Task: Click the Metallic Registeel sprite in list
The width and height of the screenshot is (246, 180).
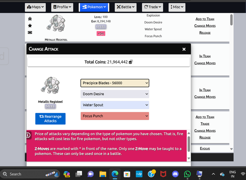Action: coord(56,23)
